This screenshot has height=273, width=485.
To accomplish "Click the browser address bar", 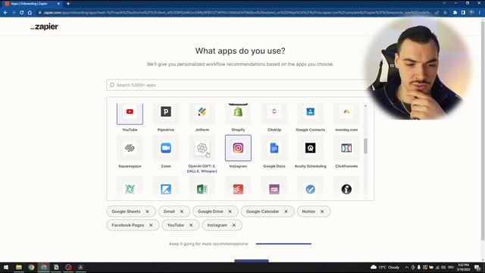I will (236, 13).
